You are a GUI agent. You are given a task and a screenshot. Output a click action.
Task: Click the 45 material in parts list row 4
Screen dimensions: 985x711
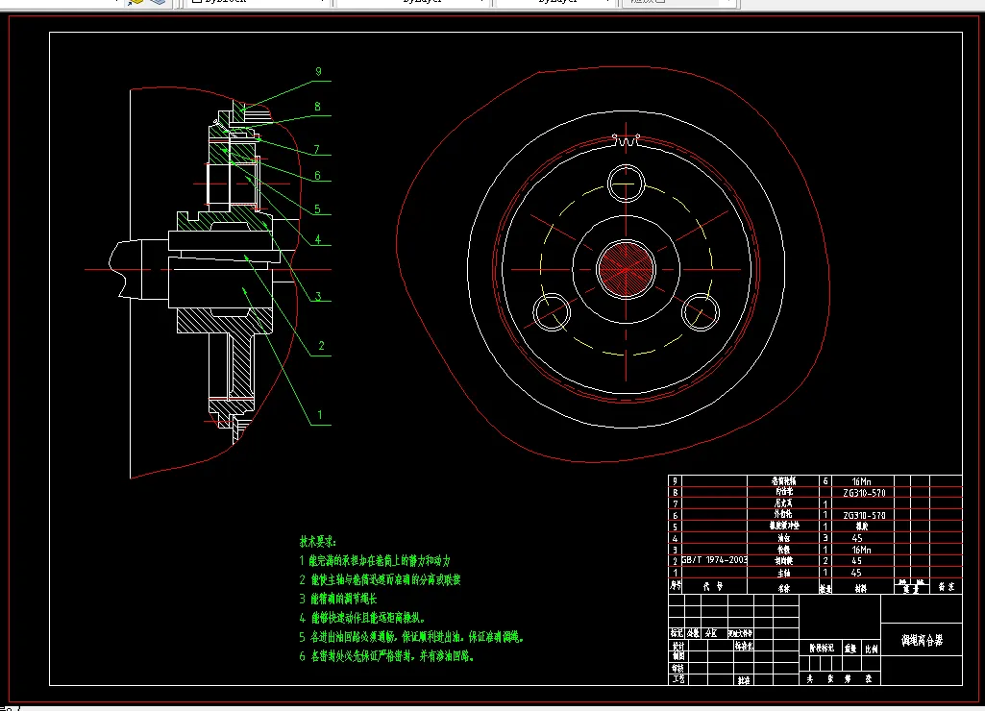pyautogui.click(x=857, y=538)
